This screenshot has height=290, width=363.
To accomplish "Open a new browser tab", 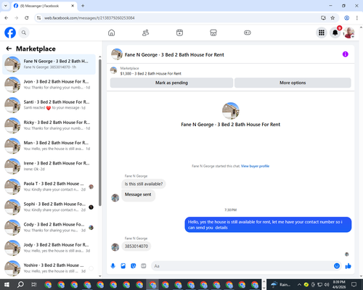I will [x=83, y=6].
